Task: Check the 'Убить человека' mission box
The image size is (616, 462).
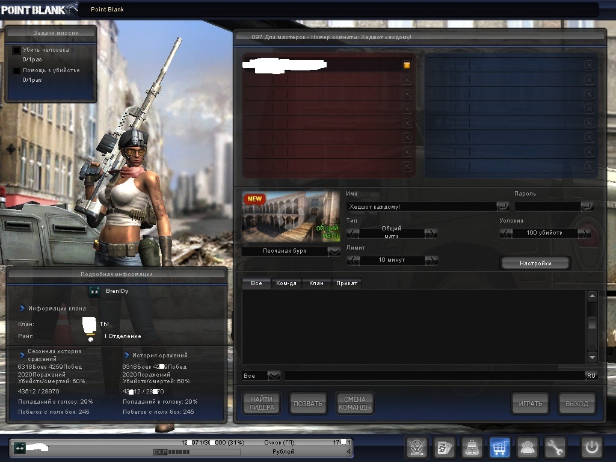Action: (17, 51)
